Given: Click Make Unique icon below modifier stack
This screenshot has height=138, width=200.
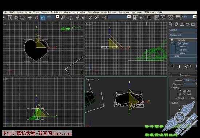Looking at the screenshot, I should tap(186, 66).
